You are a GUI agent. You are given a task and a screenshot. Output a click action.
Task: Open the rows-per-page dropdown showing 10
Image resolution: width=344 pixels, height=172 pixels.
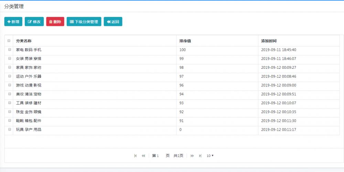coord(210,156)
